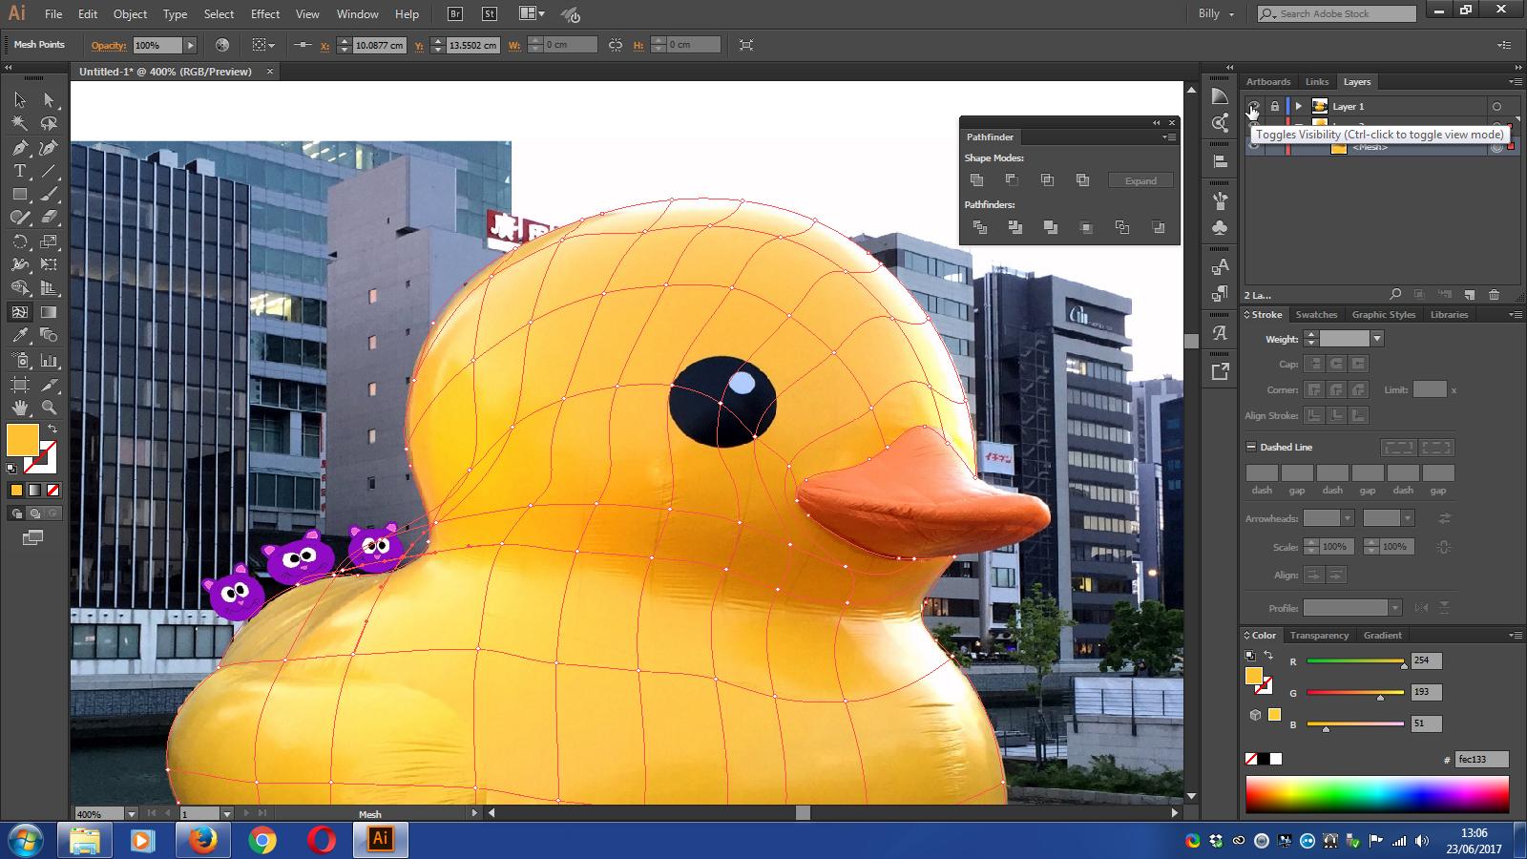Create new layer in Layers panel
1527x859 pixels.
click(1470, 295)
